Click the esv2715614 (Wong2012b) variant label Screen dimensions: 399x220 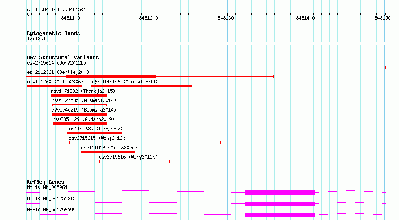(56, 63)
